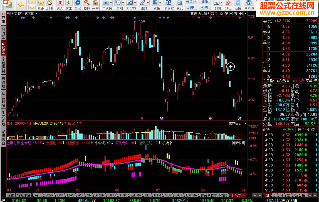
Task: Expand the 画线 dropdown arrow
Action: coord(148,3)
